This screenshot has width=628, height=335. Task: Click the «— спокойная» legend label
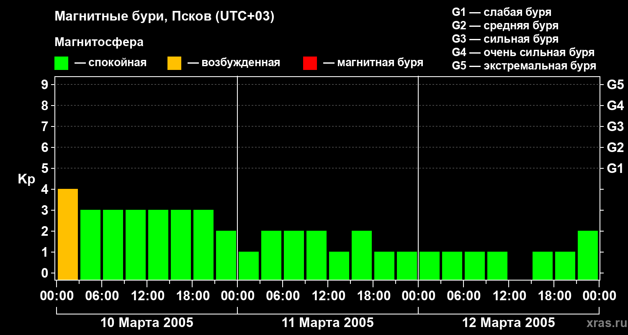tap(111, 63)
